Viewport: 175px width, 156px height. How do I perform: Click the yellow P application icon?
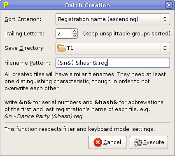click(x=6, y=5)
